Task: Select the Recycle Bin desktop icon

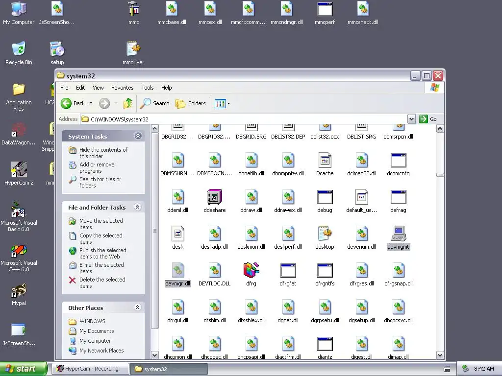Action: (x=19, y=53)
